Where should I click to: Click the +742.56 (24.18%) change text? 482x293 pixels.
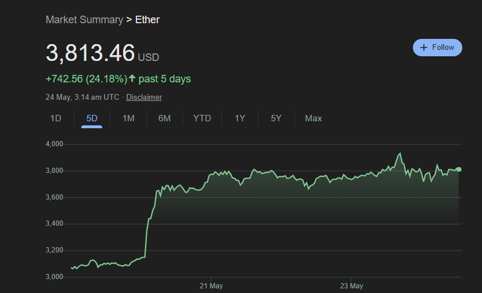86,79
